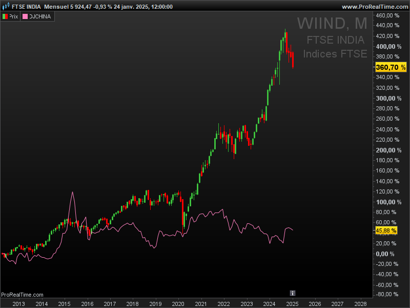This screenshot has width=410, height=308.
Task: Click the 140,00 % scale value
Action: [x=387, y=181]
